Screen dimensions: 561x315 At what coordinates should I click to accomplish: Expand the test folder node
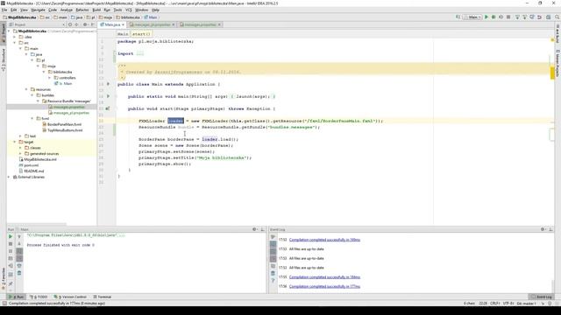click(20, 136)
